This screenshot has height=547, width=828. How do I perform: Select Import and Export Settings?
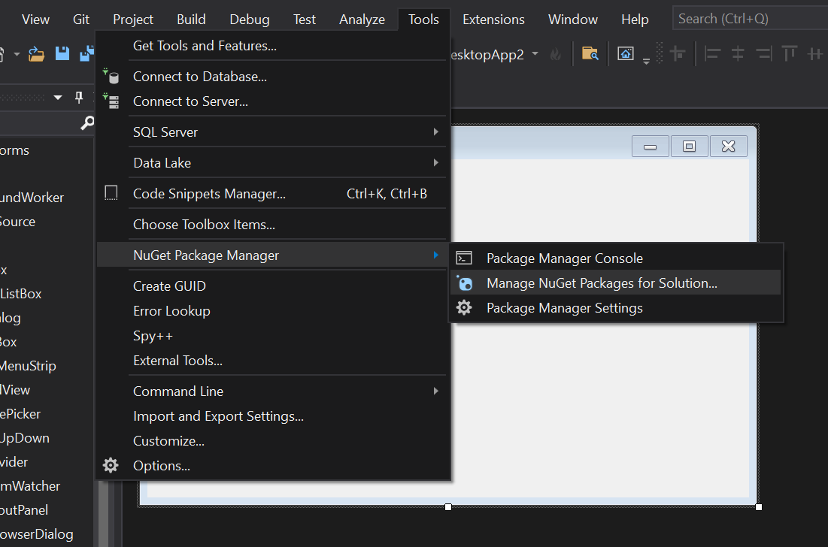coord(272,416)
